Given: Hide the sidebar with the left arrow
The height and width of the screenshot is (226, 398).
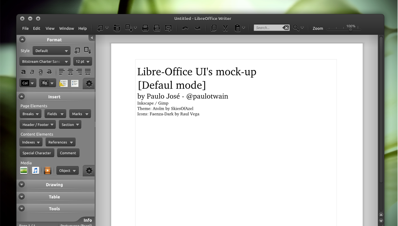Looking at the screenshot, I should click(92, 38).
